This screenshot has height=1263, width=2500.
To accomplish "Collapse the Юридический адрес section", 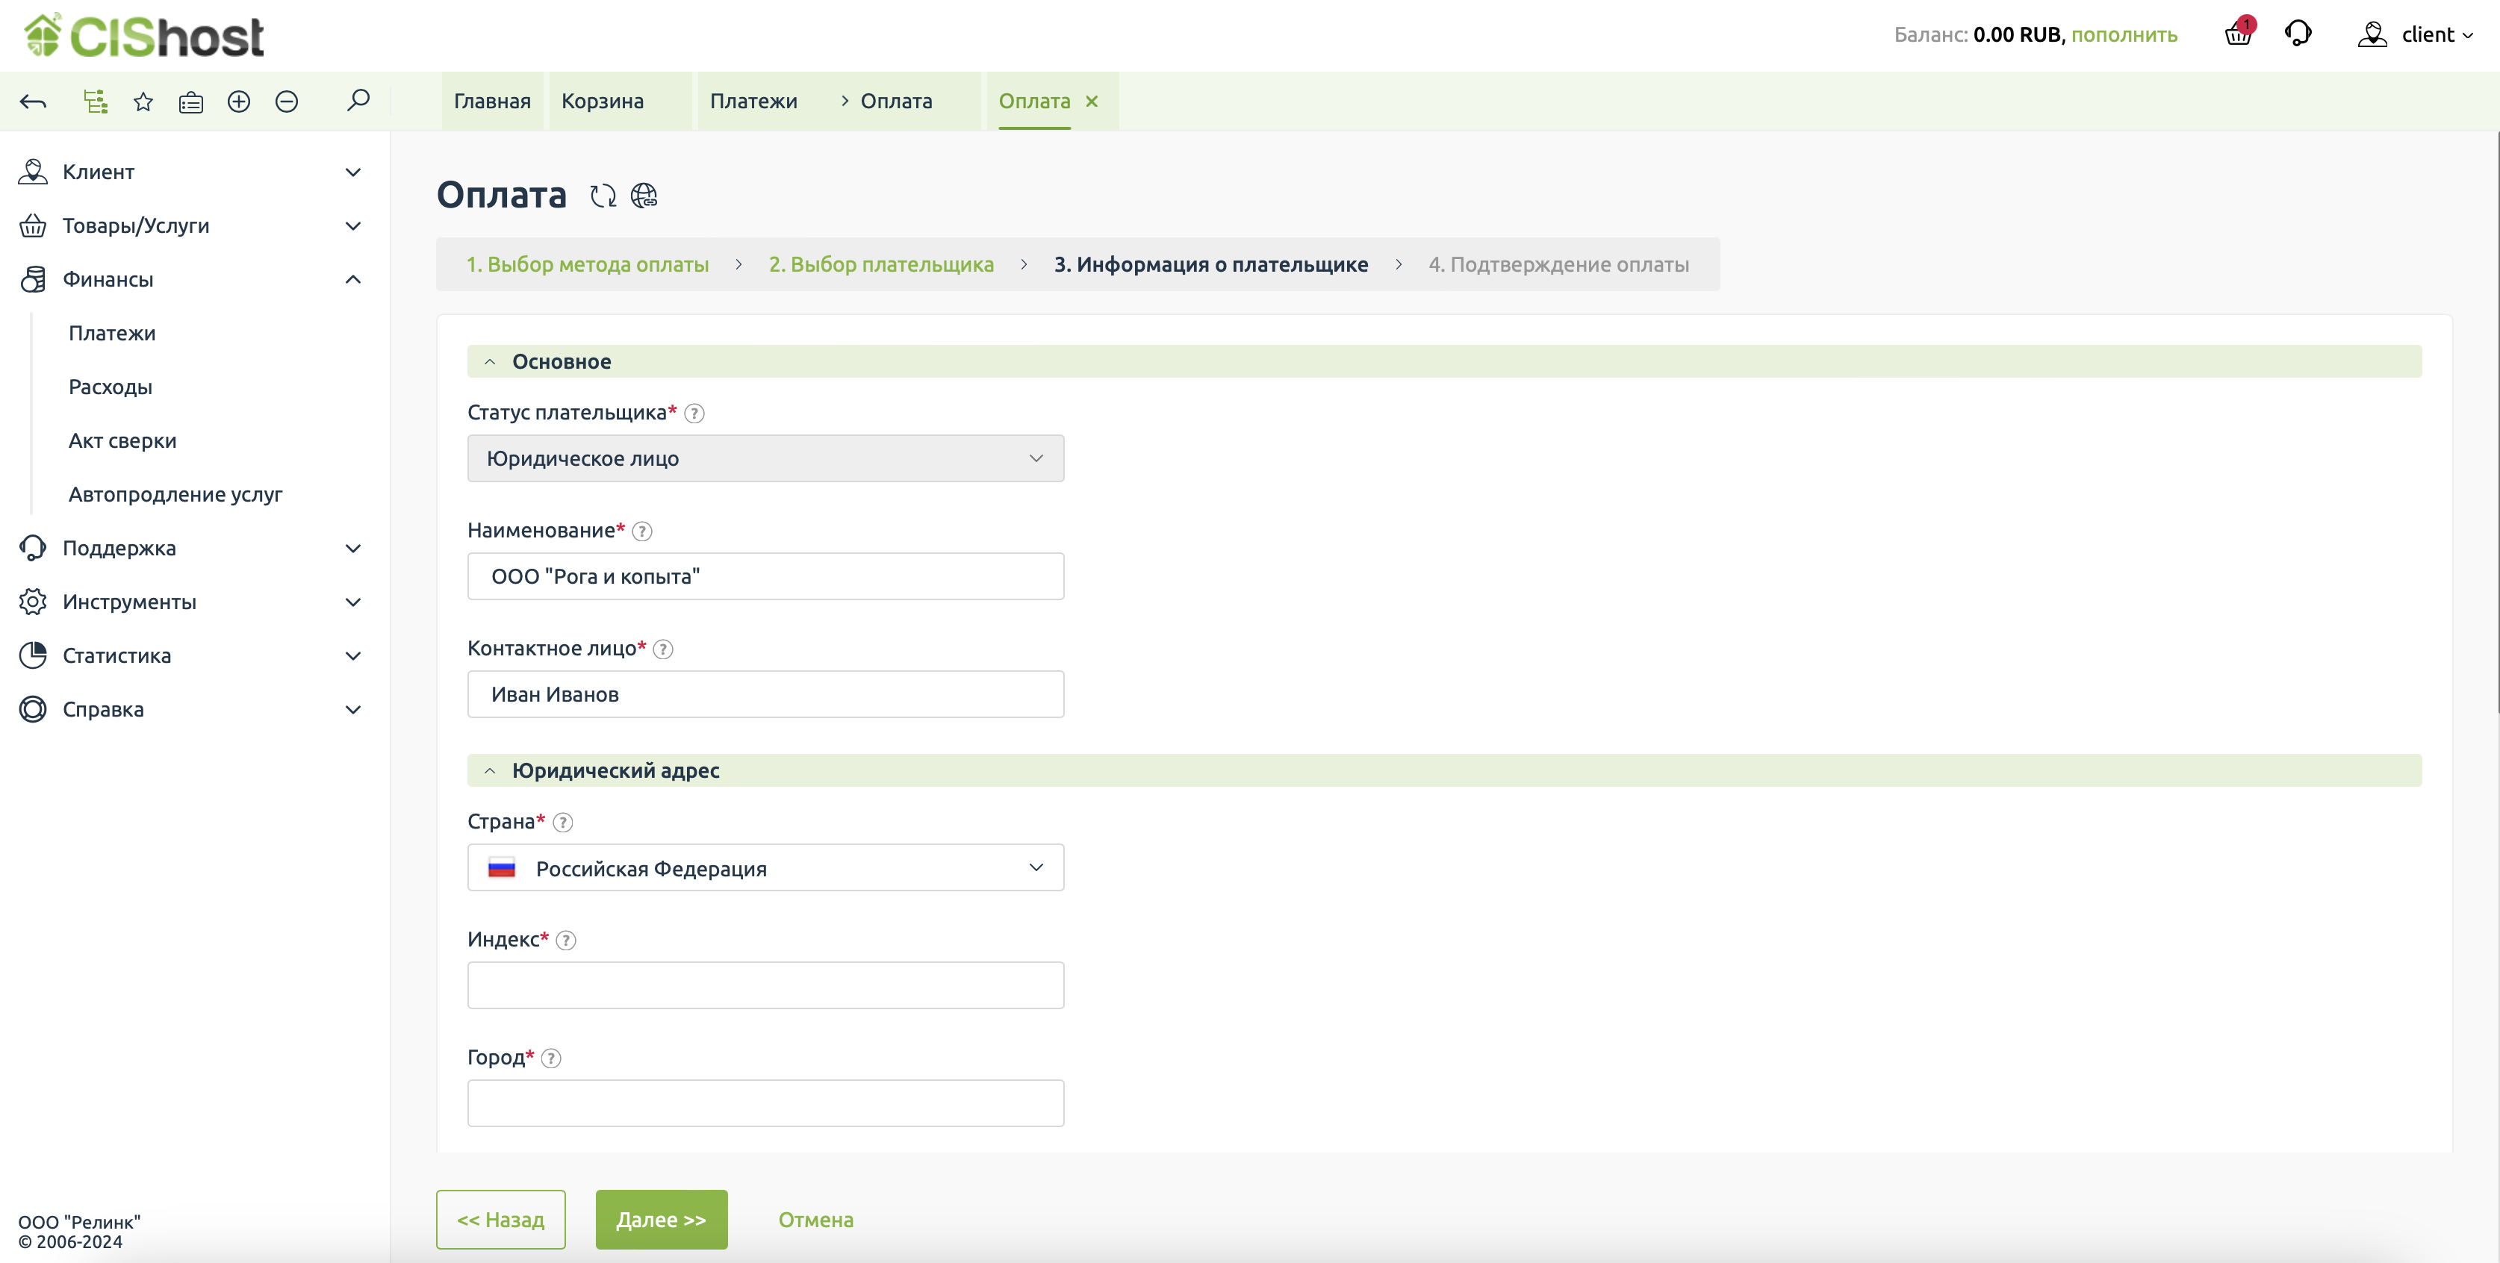I will [490, 771].
